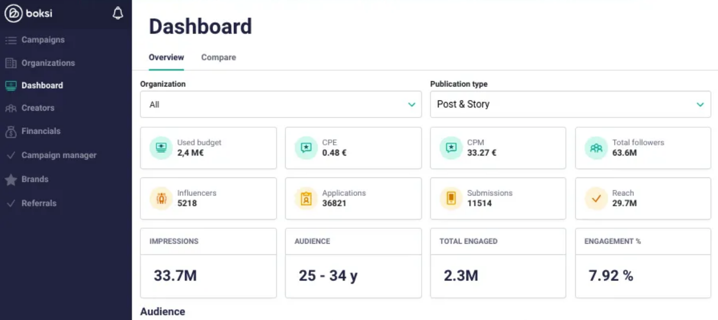Click the Creators people icon
718x320 pixels.
(11, 108)
